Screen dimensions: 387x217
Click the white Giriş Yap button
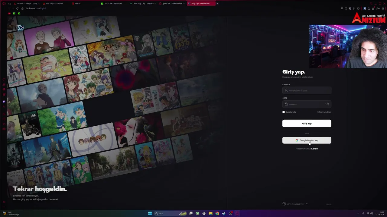point(307,123)
